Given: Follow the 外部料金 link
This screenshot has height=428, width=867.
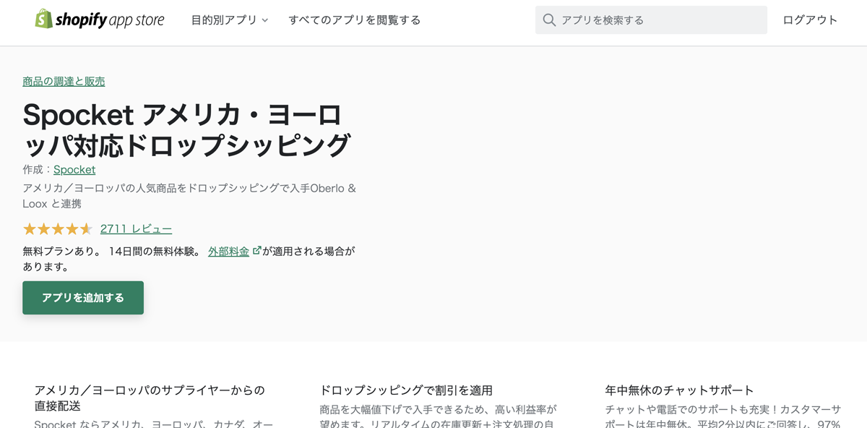Looking at the screenshot, I should 228,252.
